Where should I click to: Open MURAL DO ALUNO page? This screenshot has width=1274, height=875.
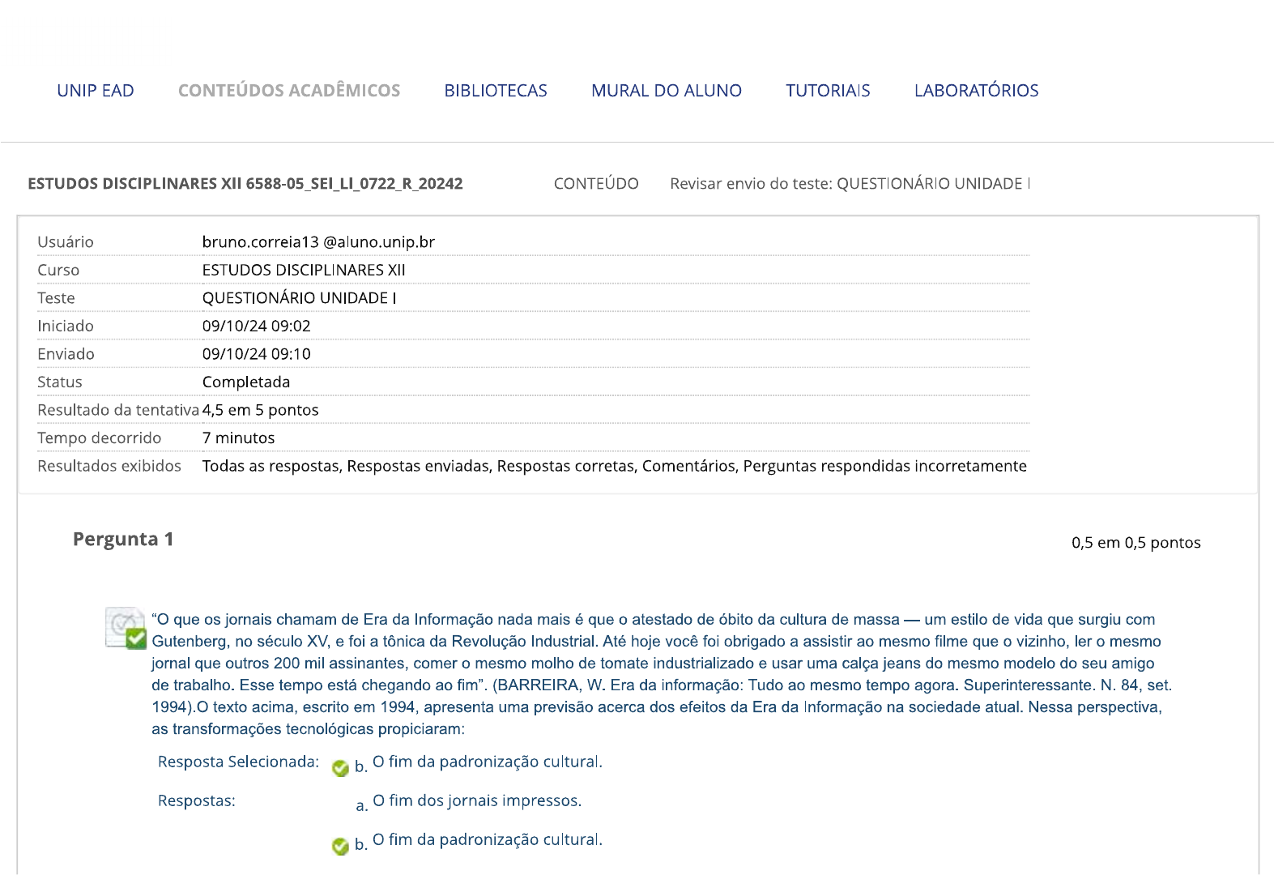(x=667, y=91)
